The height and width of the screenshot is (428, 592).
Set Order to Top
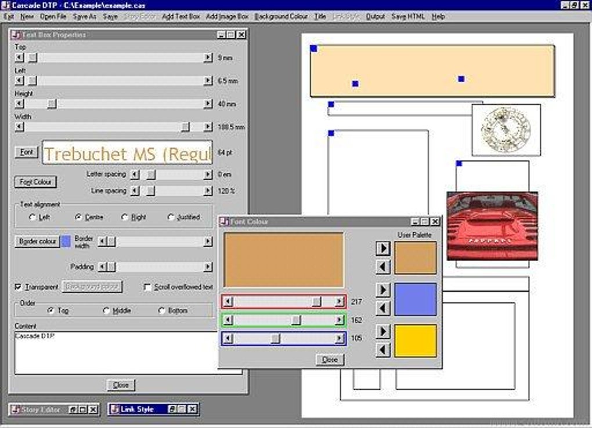pyautogui.click(x=58, y=310)
